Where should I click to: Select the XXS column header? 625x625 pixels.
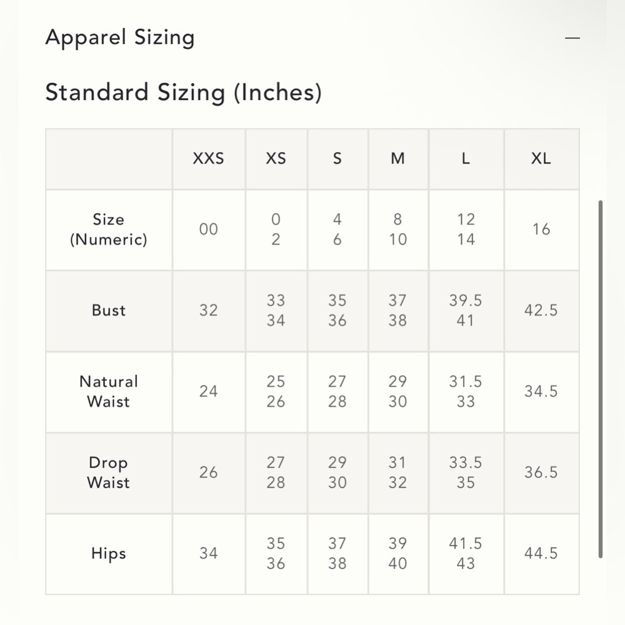click(209, 159)
